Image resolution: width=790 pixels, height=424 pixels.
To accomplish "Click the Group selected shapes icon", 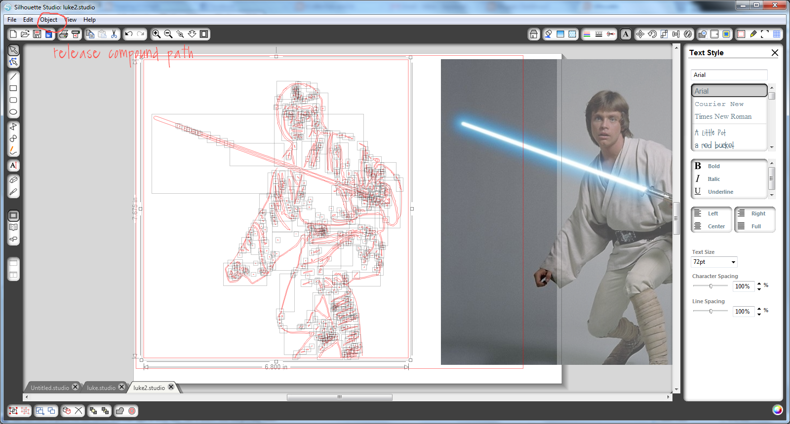I will (x=13, y=411).
